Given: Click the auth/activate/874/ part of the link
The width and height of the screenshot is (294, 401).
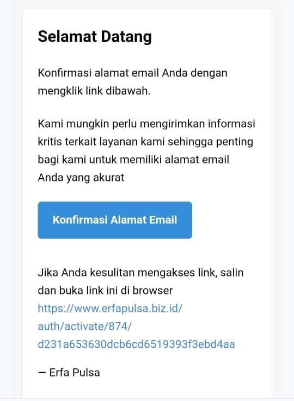Looking at the screenshot, I should (x=84, y=327).
